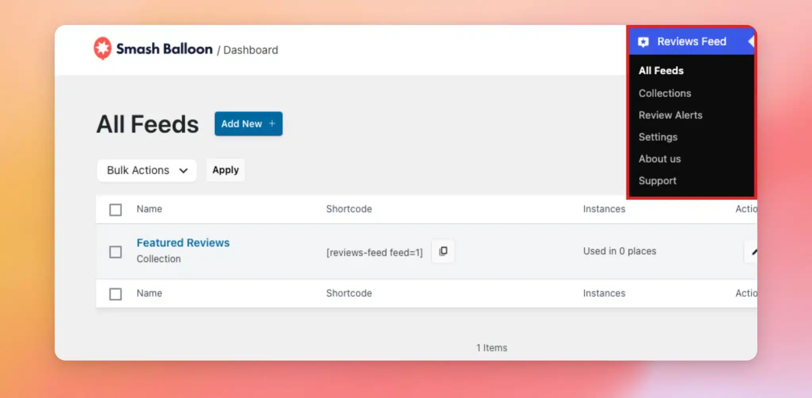Click the Reviews Feed star icon
This screenshot has width=812, height=398.
click(x=643, y=42)
